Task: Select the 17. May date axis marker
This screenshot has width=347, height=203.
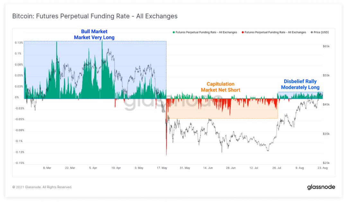Action: [x=162, y=168]
